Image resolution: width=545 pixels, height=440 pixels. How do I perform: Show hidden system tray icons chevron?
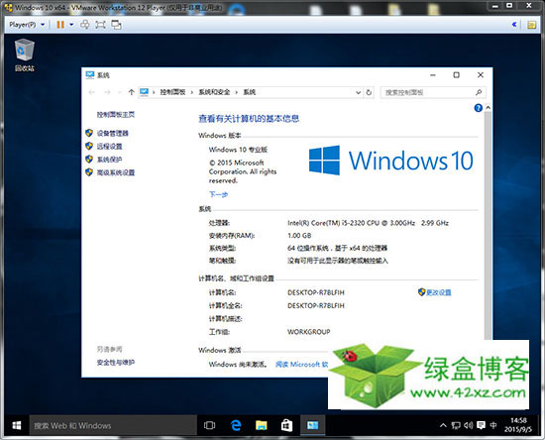coord(443,425)
